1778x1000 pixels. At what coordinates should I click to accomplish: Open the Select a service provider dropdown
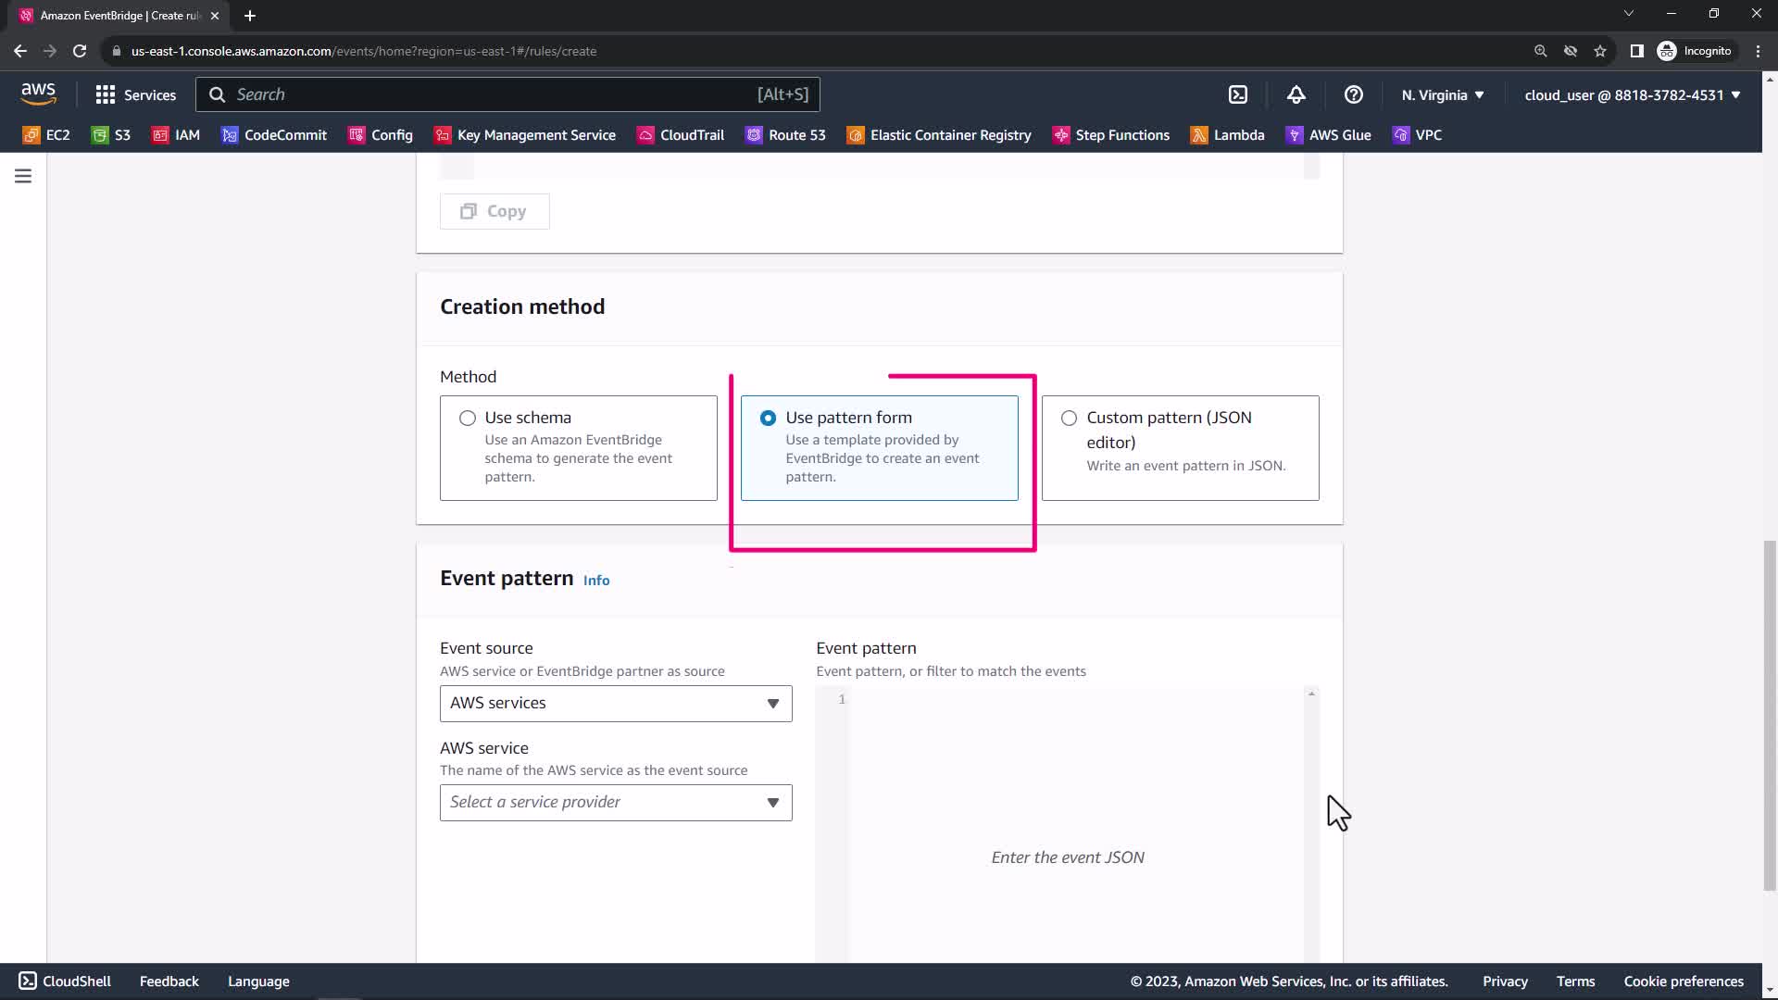tap(616, 803)
